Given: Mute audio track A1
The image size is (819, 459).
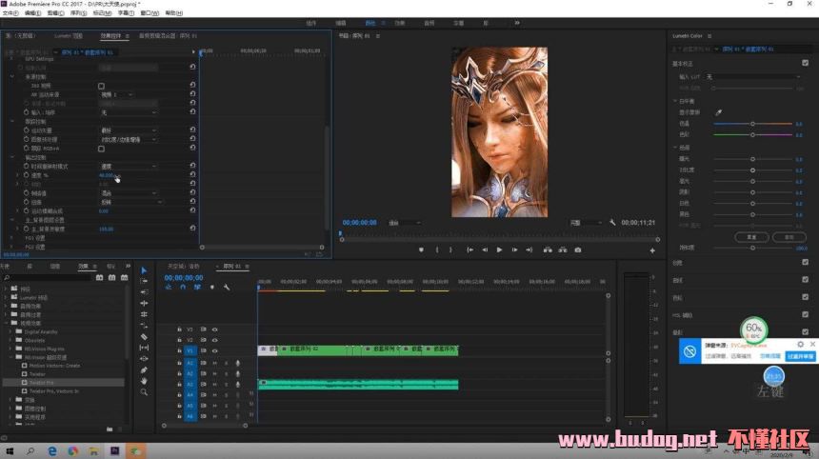Looking at the screenshot, I should [214, 363].
